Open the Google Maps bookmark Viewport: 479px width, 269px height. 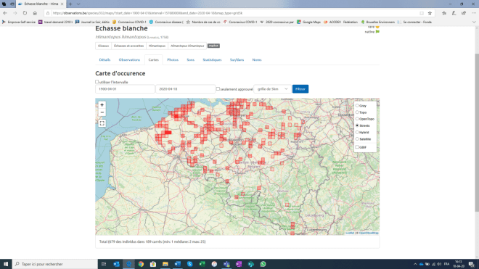308,22
